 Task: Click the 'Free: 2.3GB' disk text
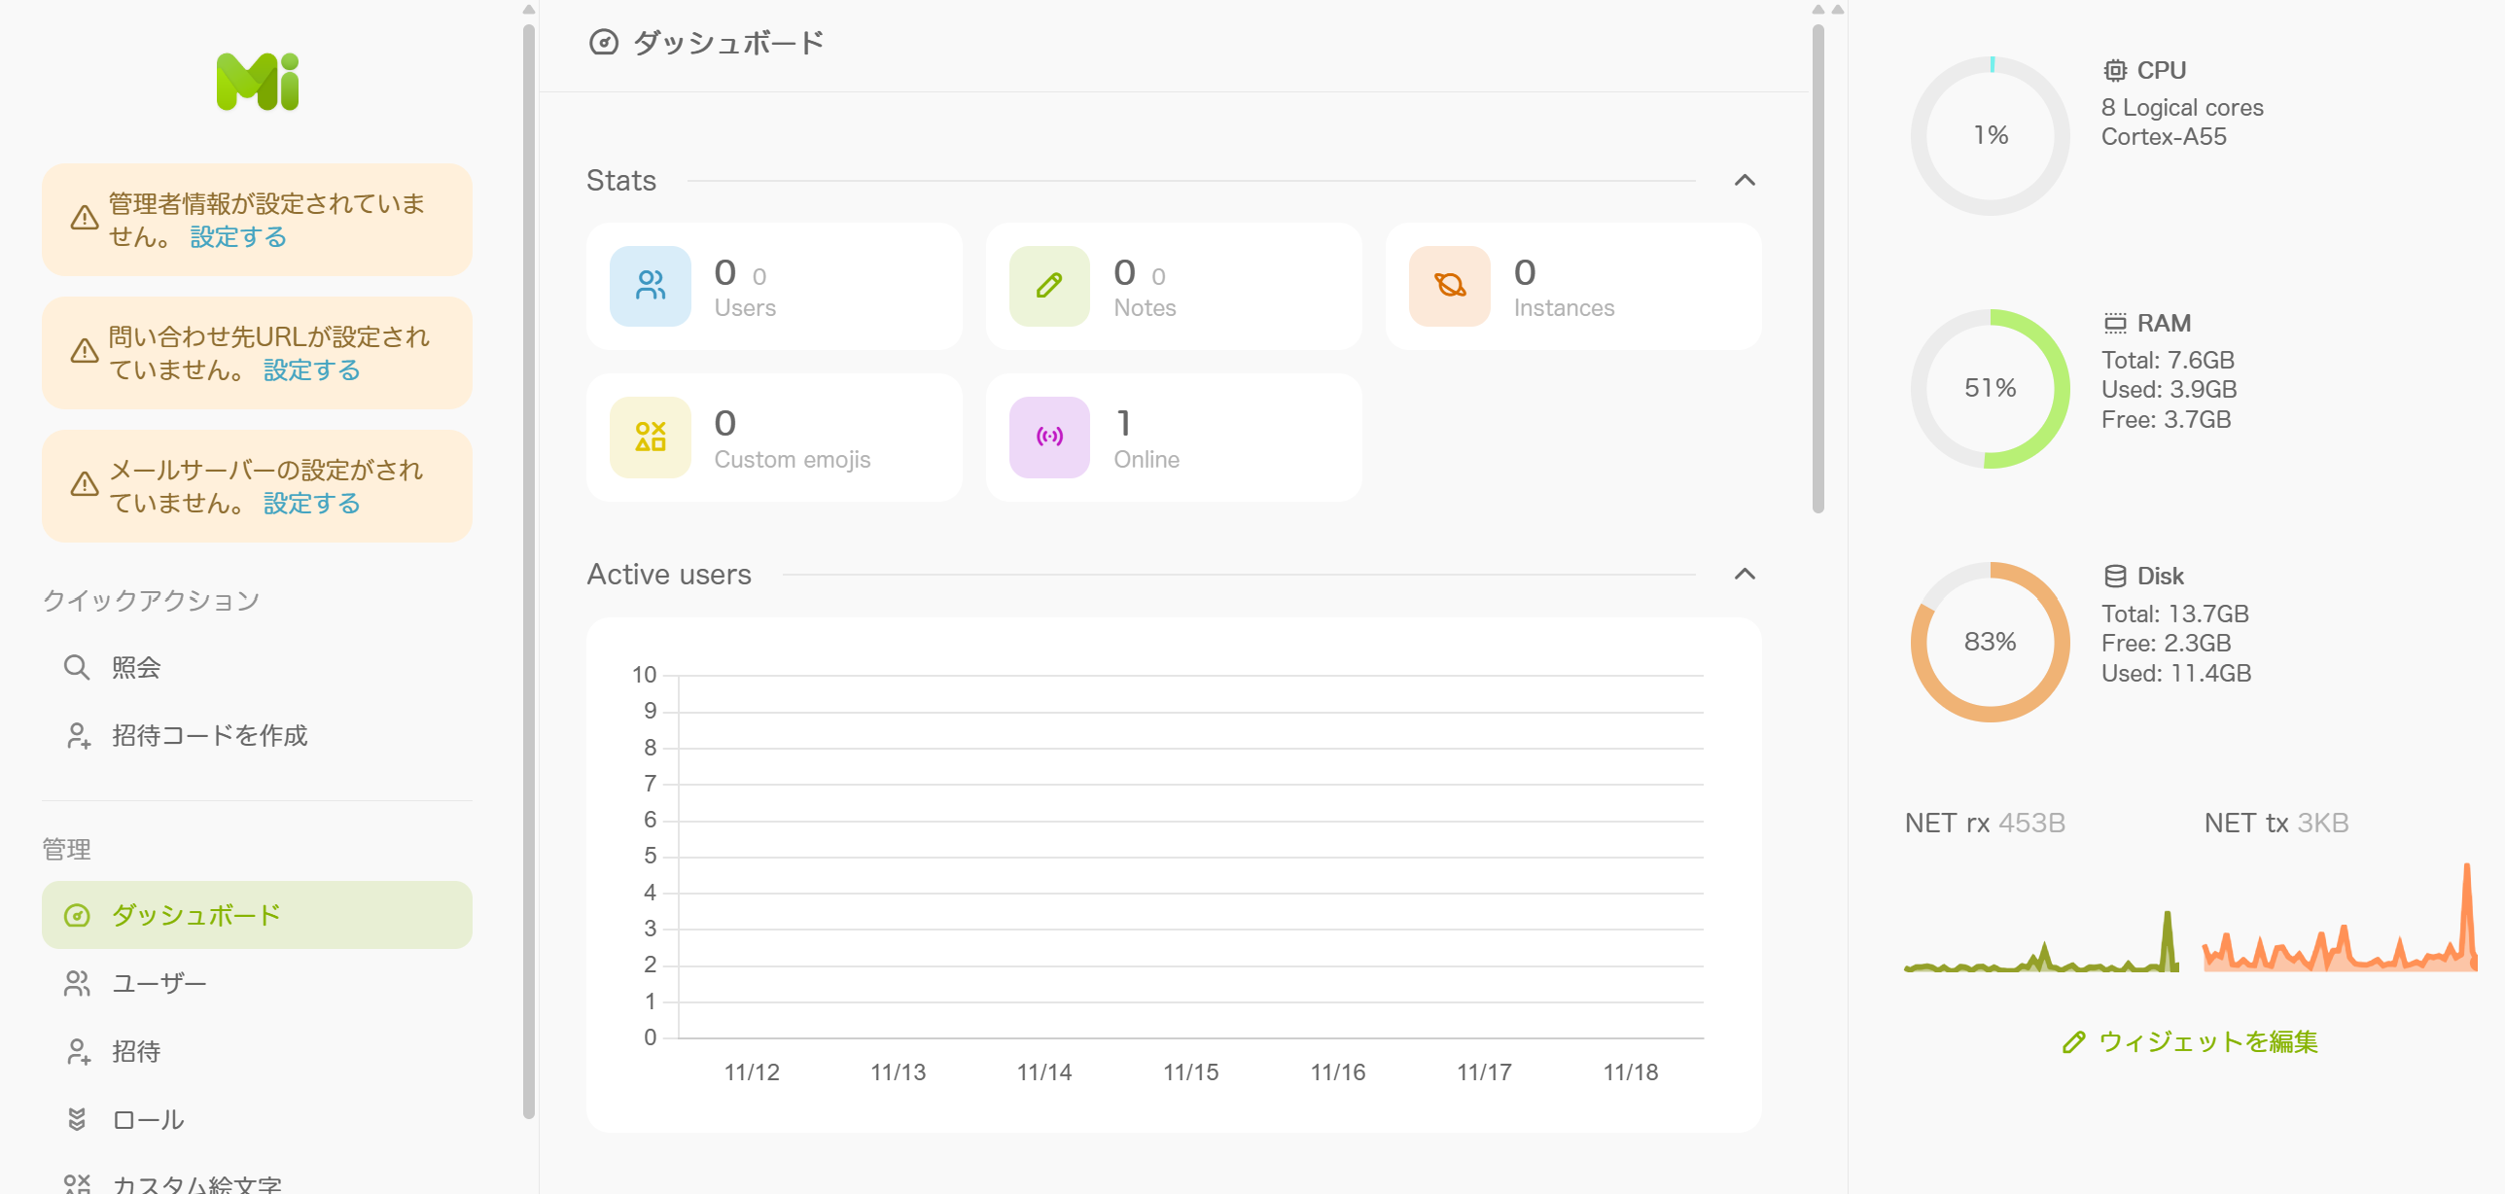[2167, 644]
